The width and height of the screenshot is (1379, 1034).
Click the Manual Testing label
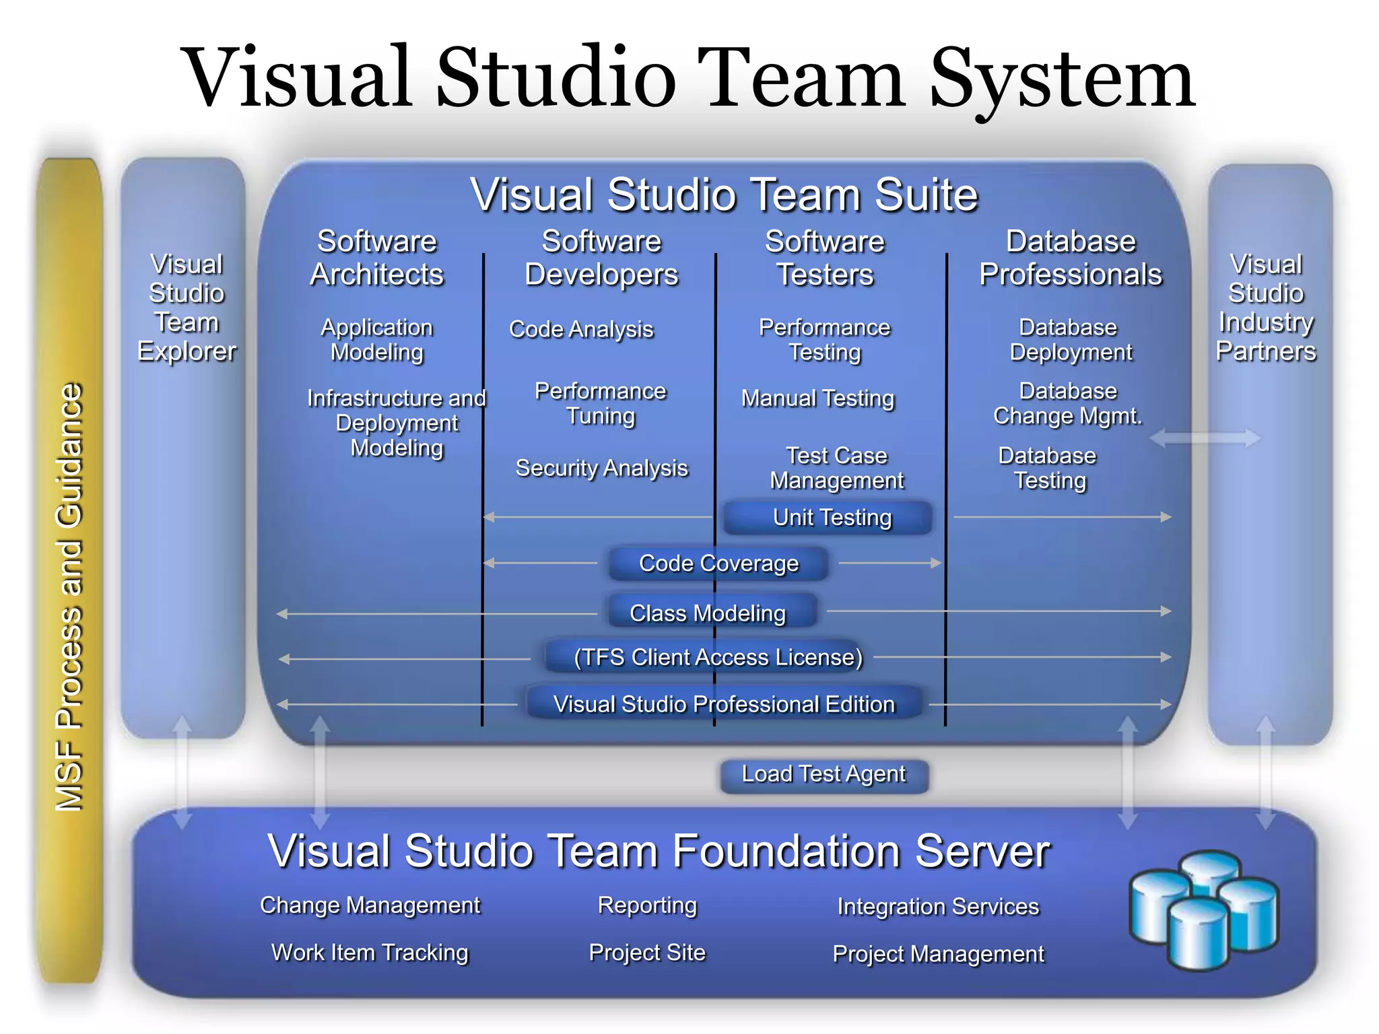pyautogui.click(x=817, y=398)
